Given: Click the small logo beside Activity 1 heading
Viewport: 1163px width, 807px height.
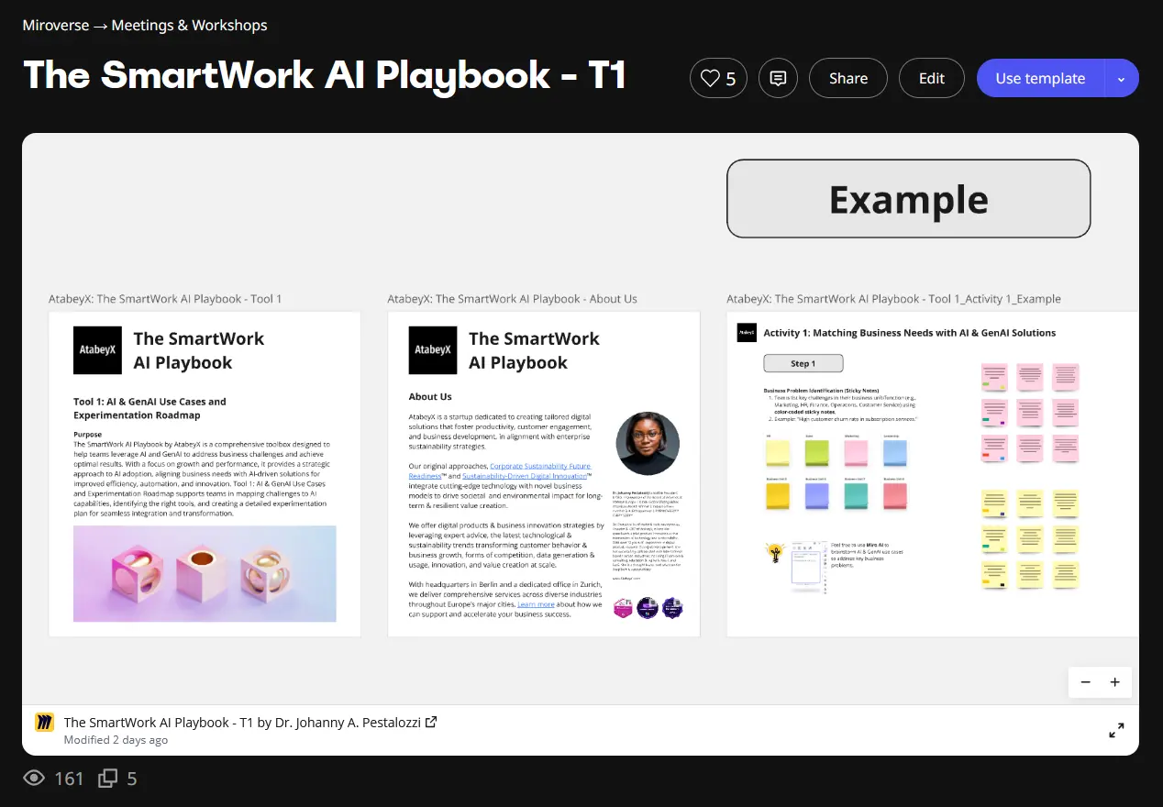Looking at the screenshot, I should (747, 333).
